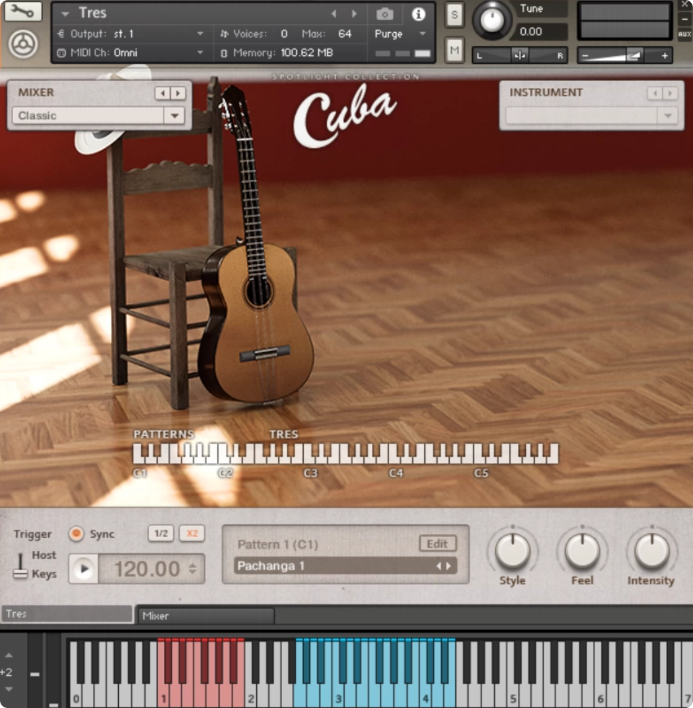The height and width of the screenshot is (708, 693).
Task: Click the Intensity knob
Action: tap(652, 550)
